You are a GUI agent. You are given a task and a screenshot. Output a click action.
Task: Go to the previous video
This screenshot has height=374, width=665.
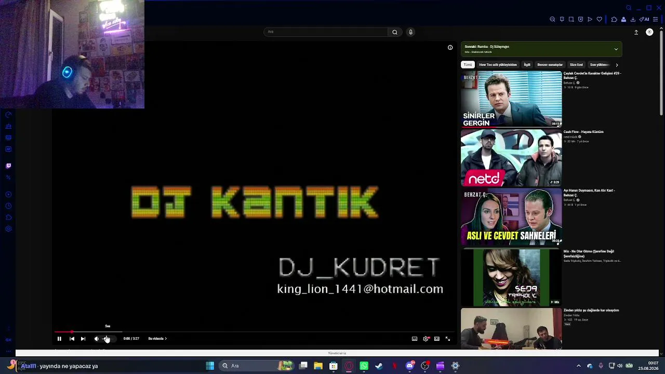(x=72, y=339)
